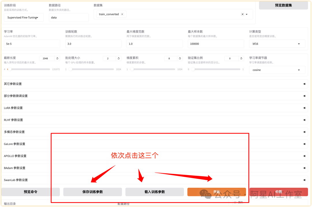
Task: Open the training stage dropdown
Action: (x=24, y=18)
